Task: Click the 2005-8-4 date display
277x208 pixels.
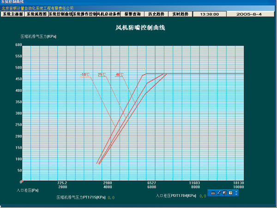Action: (x=249, y=14)
